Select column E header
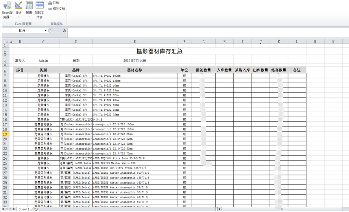 (x=135, y=41)
